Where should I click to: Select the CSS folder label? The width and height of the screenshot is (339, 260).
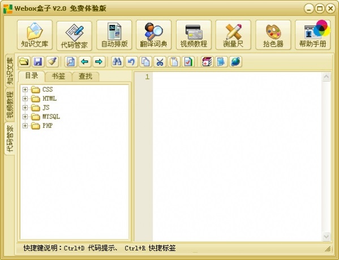[48, 89]
